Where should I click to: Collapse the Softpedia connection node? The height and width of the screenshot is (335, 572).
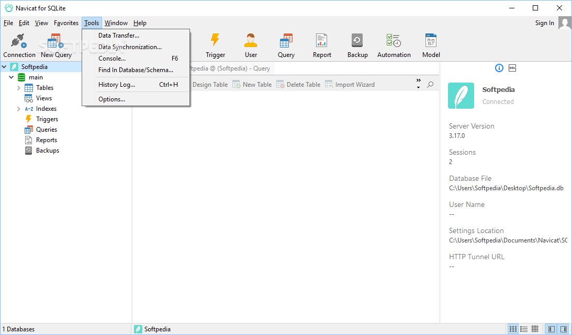click(x=4, y=67)
